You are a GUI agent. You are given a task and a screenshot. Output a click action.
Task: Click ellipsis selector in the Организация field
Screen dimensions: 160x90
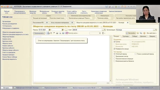(x=154, y=30)
